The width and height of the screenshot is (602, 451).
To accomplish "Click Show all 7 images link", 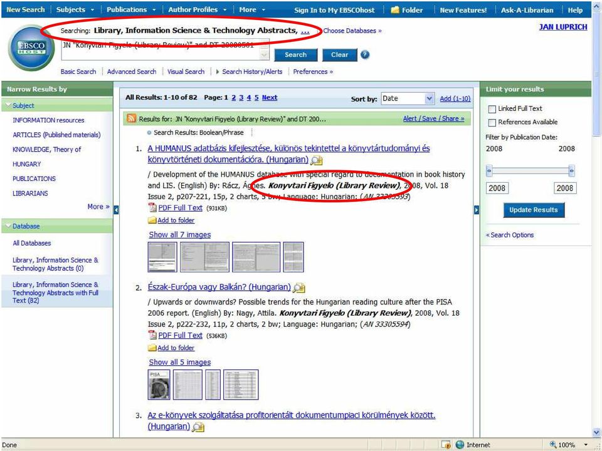I will 180,235.
